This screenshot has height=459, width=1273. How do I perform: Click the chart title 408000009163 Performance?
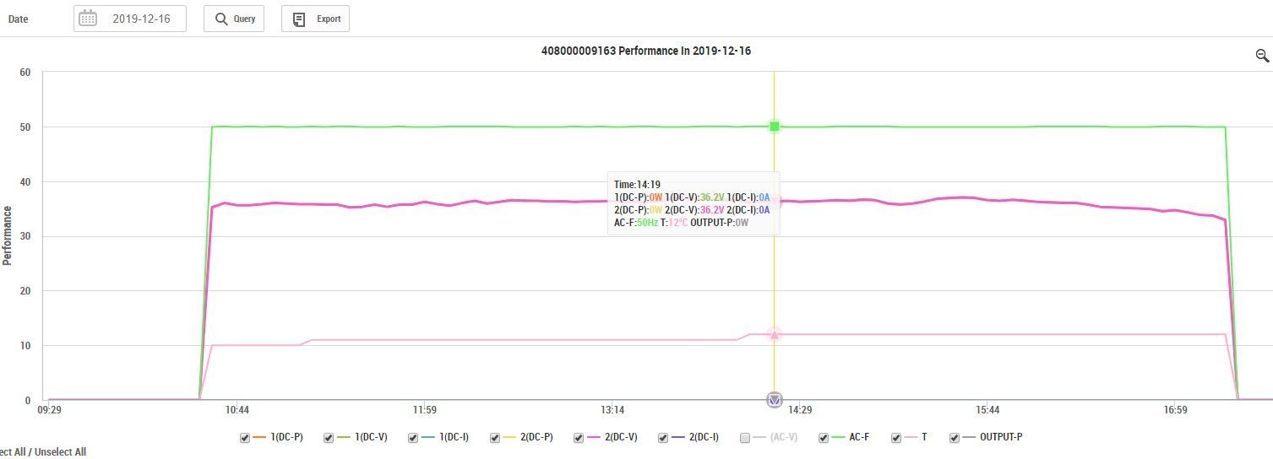tap(646, 51)
